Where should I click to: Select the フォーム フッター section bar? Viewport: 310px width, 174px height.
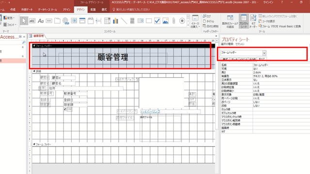click(x=124, y=145)
